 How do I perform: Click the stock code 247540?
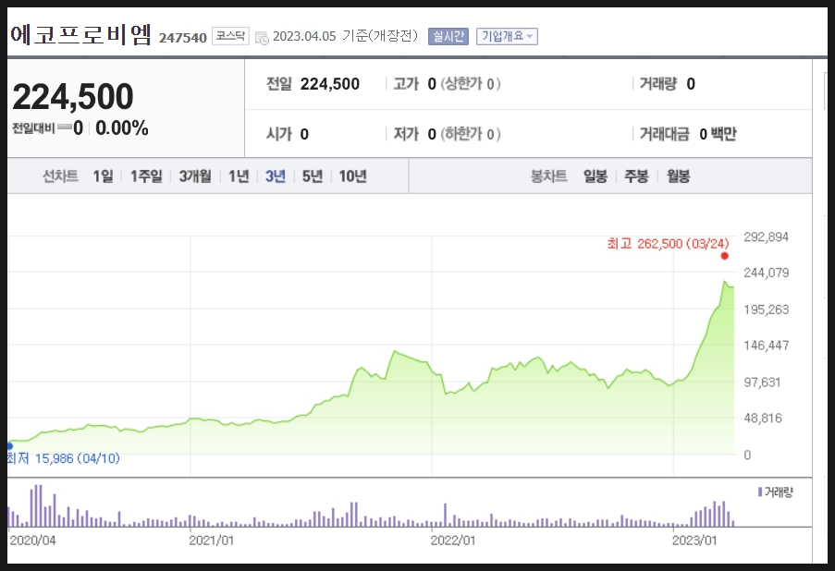click(183, 38)
